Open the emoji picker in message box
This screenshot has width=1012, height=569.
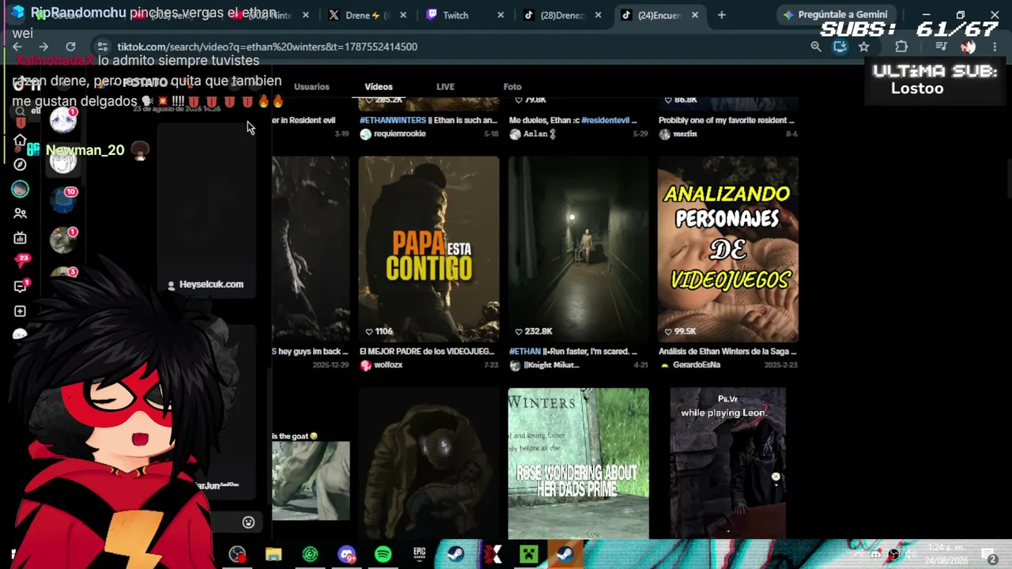pos(248,522)
